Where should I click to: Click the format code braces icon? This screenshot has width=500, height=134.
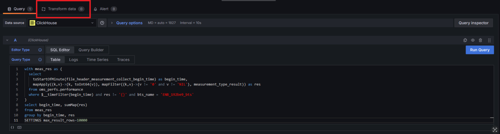pos(13,127)
